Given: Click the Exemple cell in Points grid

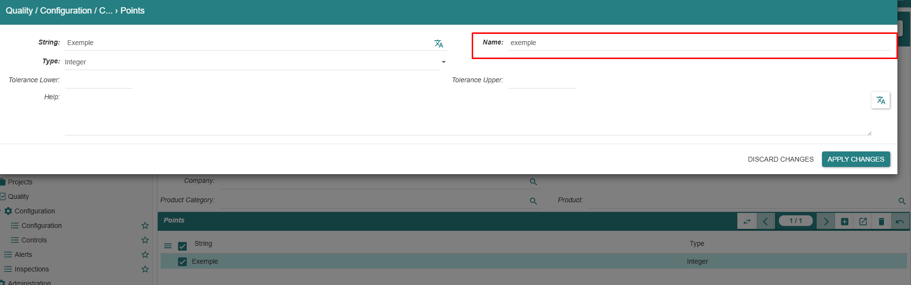Looking at the screenshot, I should click(205, 261).
